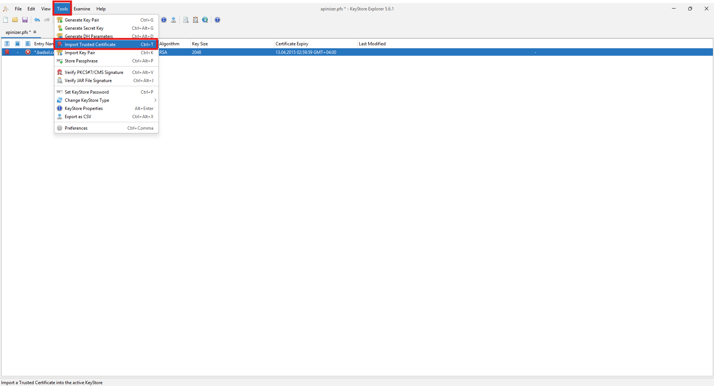Click the Redo arrow toolbar icon

47,20
